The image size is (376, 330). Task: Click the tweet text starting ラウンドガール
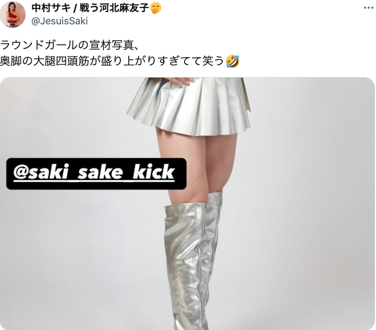coord(120,53)
